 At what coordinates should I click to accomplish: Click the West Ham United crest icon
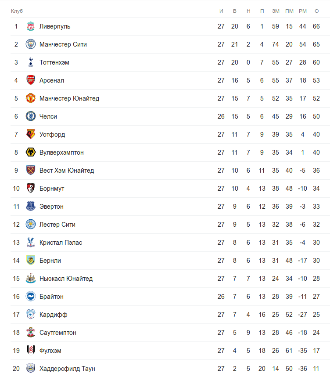[30, 170]
